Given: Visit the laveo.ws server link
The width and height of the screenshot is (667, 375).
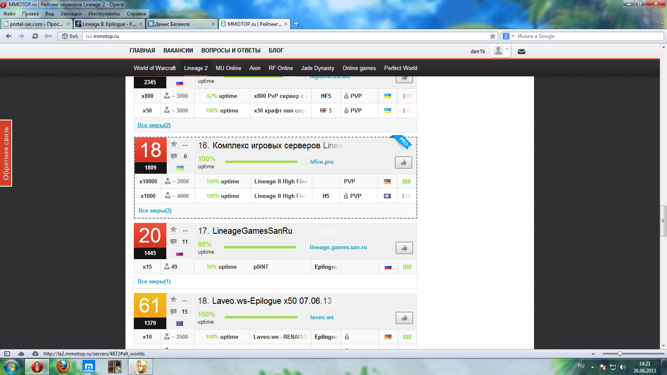Looking at the screenshot, I should [x=322, y=317].
